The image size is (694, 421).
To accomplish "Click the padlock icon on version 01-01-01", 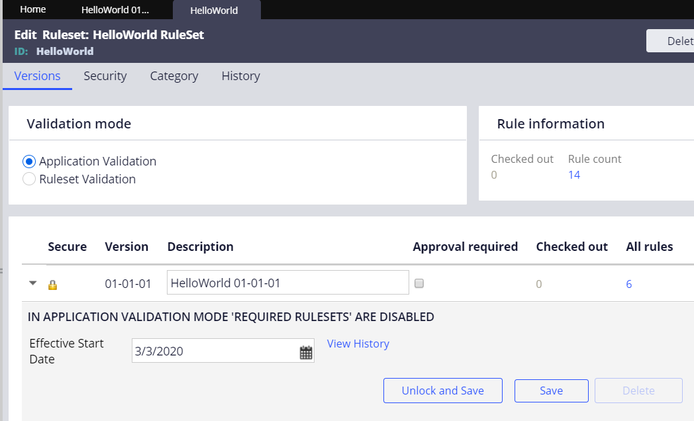I will pyautogui.click(x=52, y=283).
